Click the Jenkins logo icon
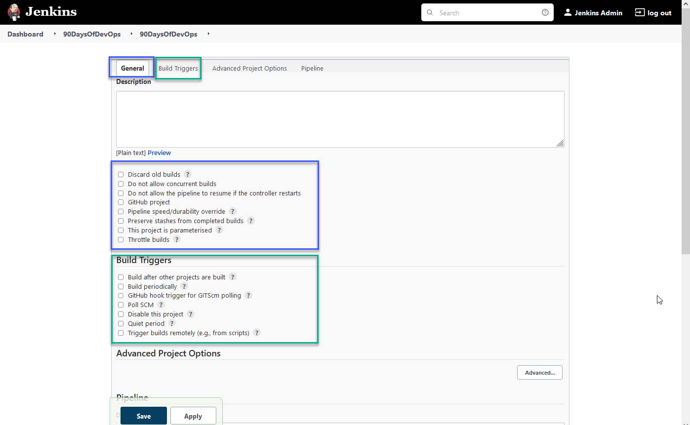This screenshot has width=690, height=425. [14, 12]
